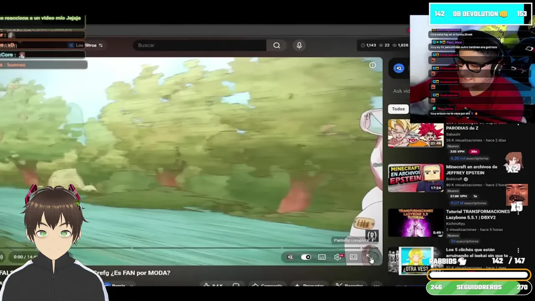535x301 pixels.
Task: Click the search magnifier button
Action: tap(277, 45)
